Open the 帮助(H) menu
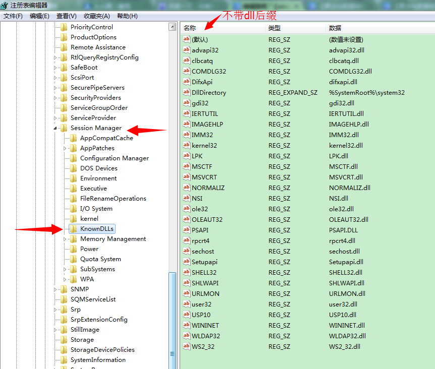This screenshot has width=435, height=369. click(x=127, y=16)
